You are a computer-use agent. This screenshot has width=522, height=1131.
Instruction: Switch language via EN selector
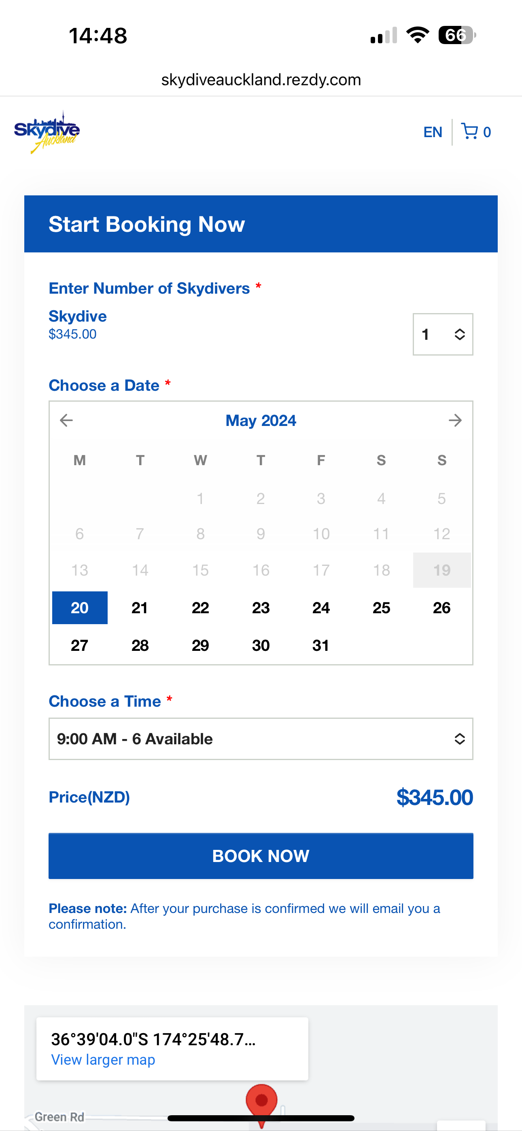coord(433,132)
